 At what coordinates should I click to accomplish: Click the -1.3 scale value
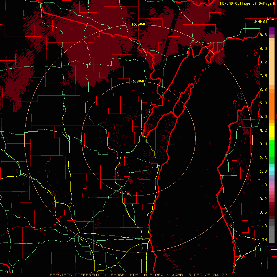coord(262,226)
